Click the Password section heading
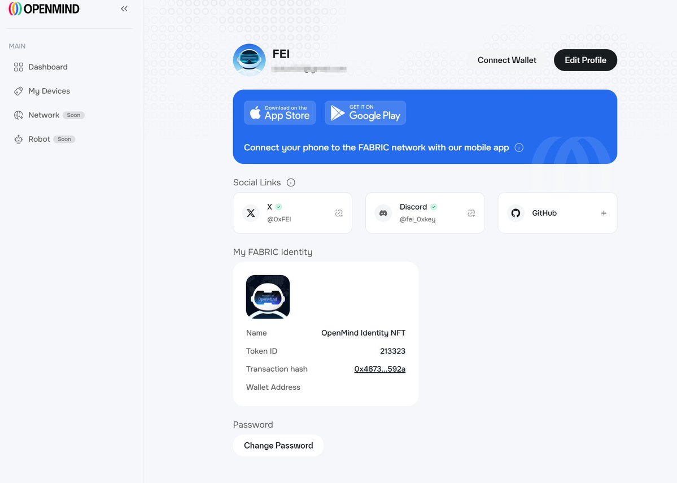This screenshot has height=483, width=677. pyautogui.click(x=253, y=425)
